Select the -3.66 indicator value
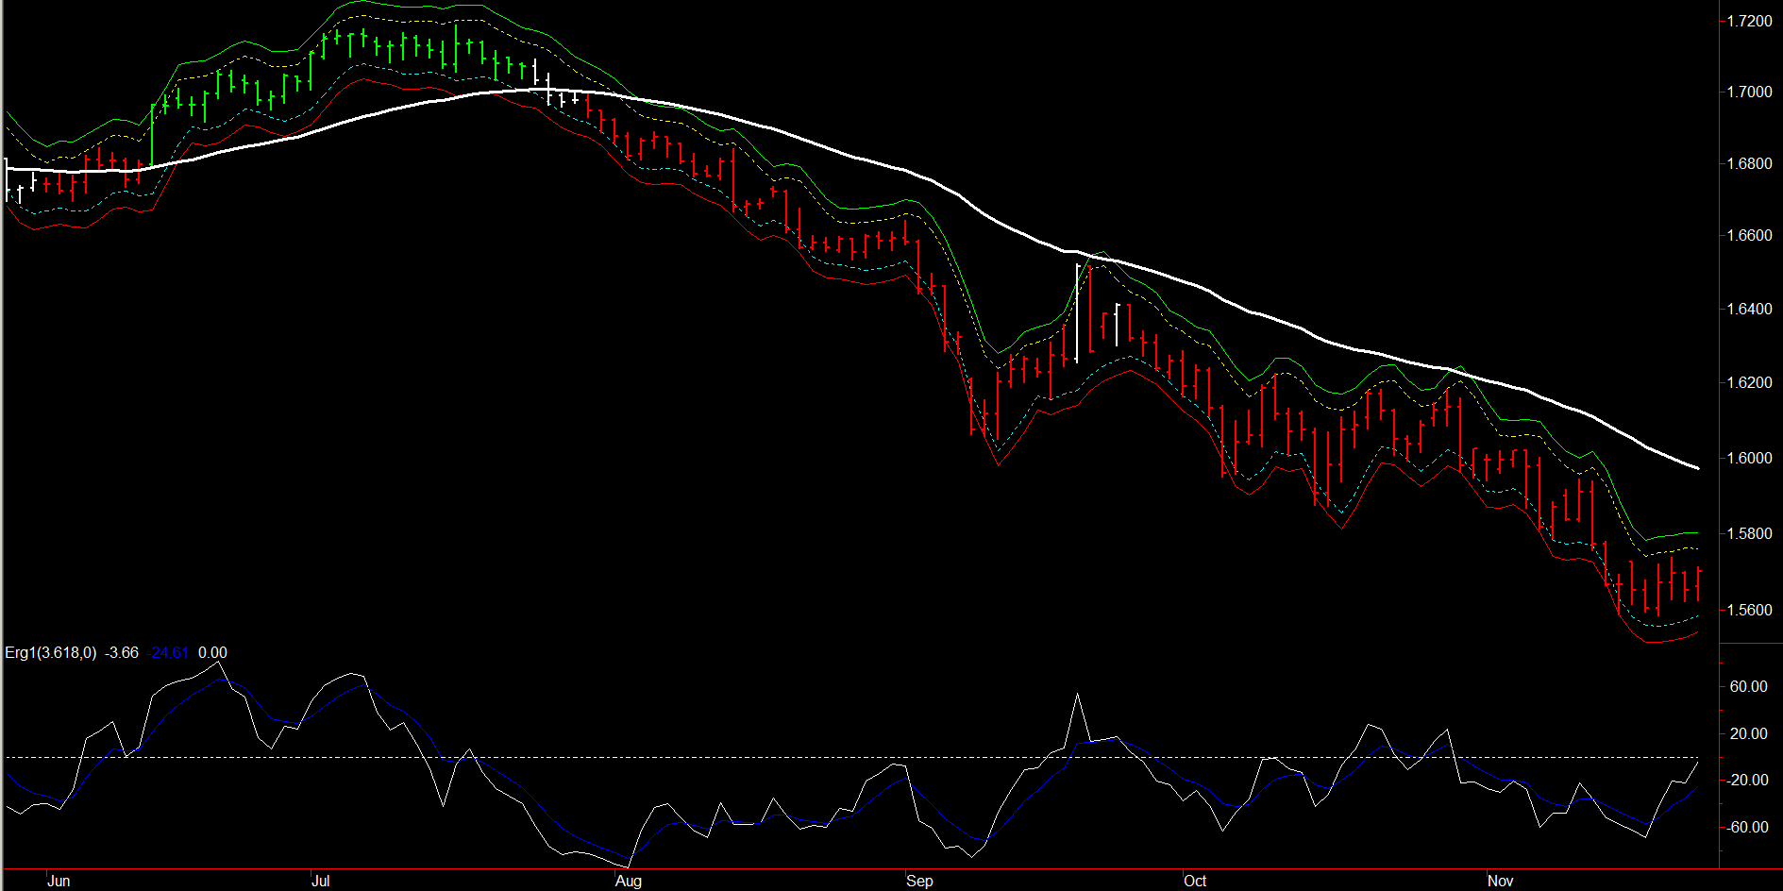Screen dimensions: 1783x891 click(x=122, y=652)
